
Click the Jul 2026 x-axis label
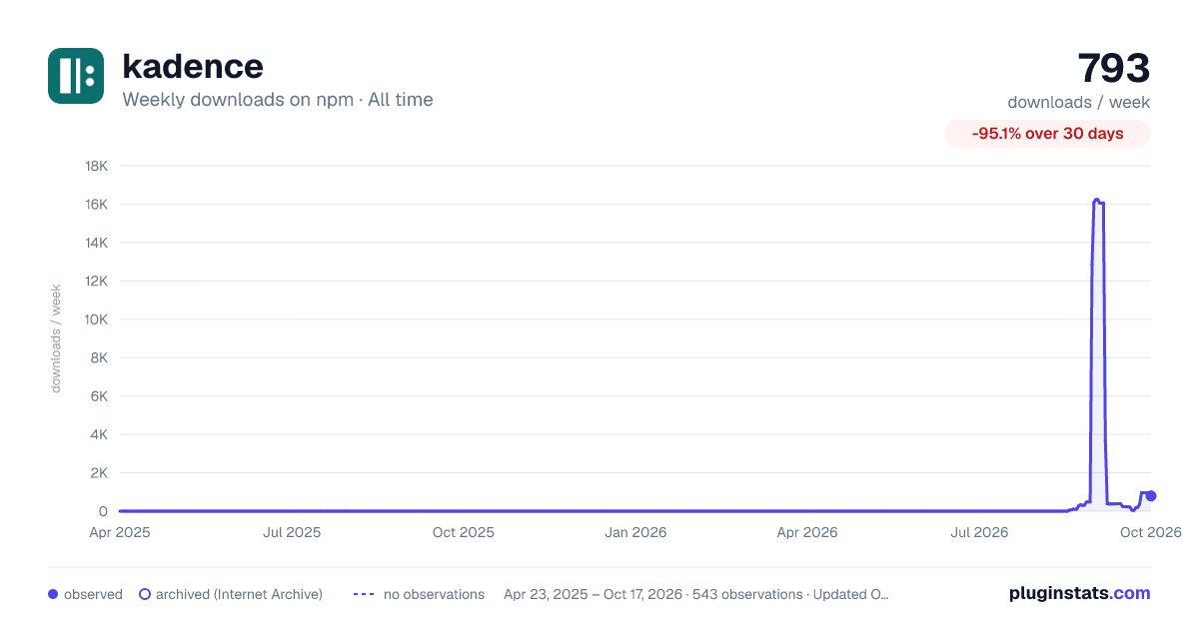tap(979, 532)
